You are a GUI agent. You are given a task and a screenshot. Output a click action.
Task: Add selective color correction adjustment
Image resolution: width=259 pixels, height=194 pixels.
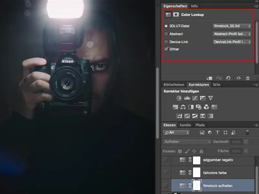tap(203, 116)
